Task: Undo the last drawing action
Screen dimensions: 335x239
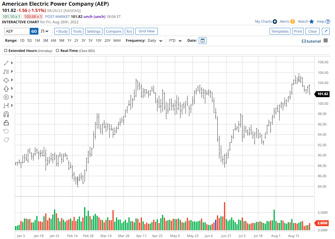Action: (6, 131)
